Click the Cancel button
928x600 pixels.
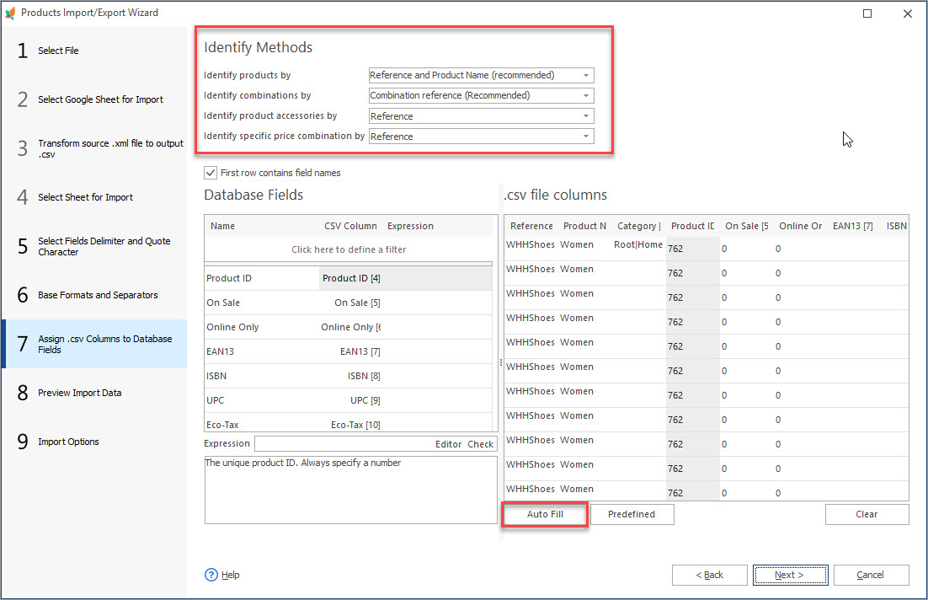871,575
